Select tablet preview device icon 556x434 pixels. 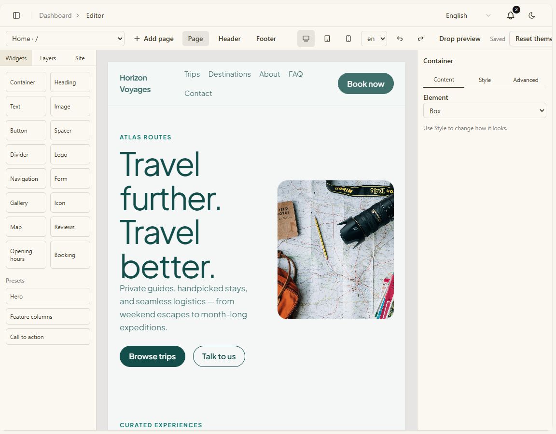[327, 39]
